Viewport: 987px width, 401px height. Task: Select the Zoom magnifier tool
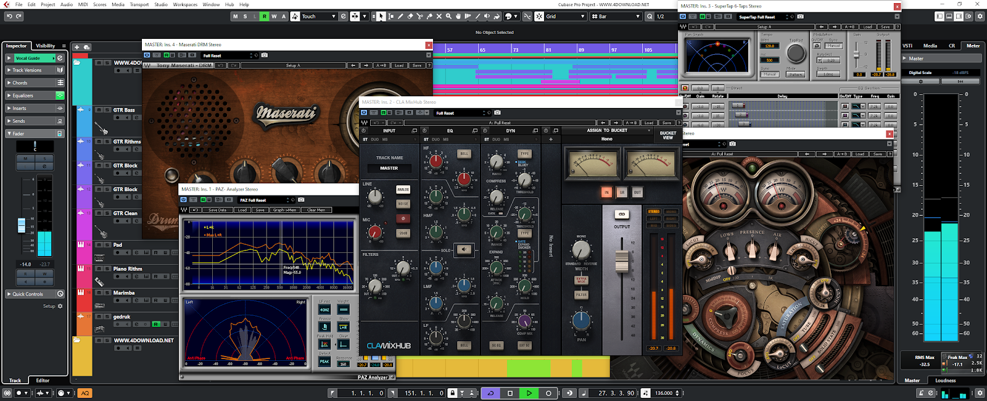(448, 16)
